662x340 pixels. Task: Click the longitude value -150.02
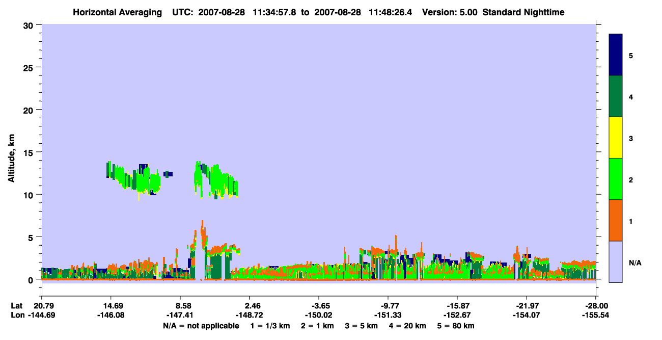318,316
